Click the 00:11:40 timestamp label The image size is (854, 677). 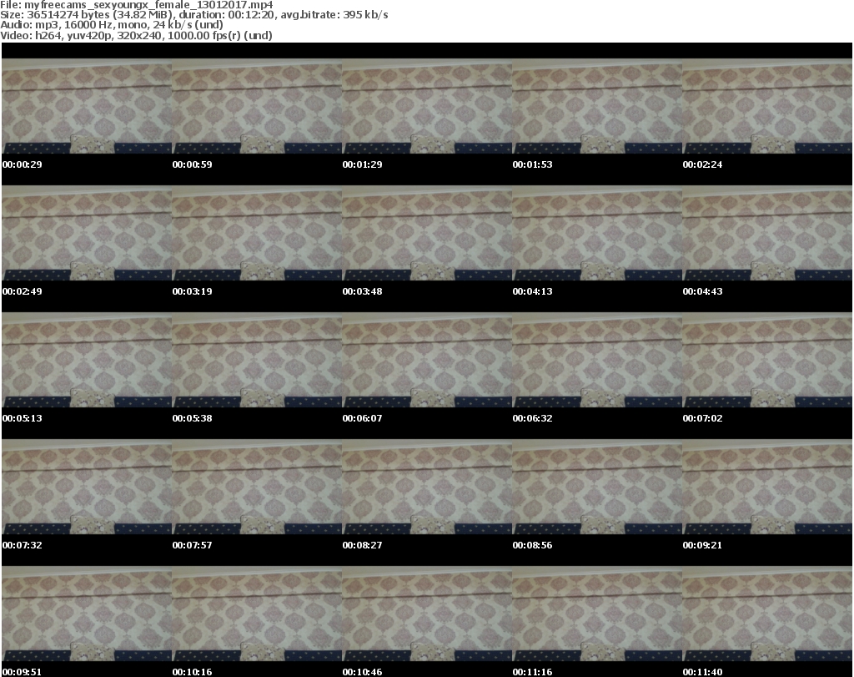tap(702, 672)
